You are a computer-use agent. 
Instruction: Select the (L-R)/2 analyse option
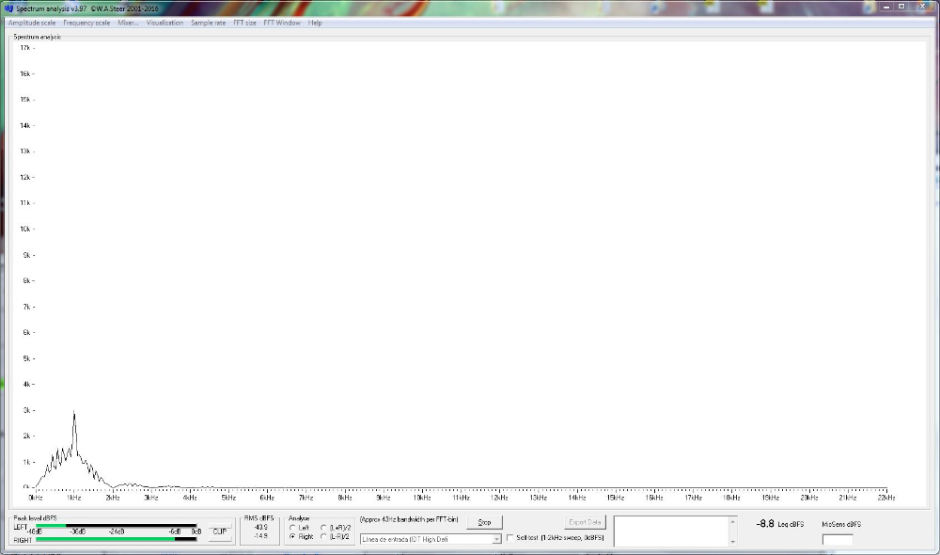click(323, 537)
